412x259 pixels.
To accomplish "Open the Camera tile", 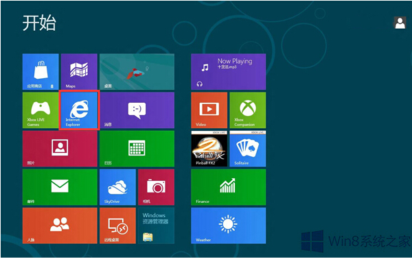I will (156, 187).
